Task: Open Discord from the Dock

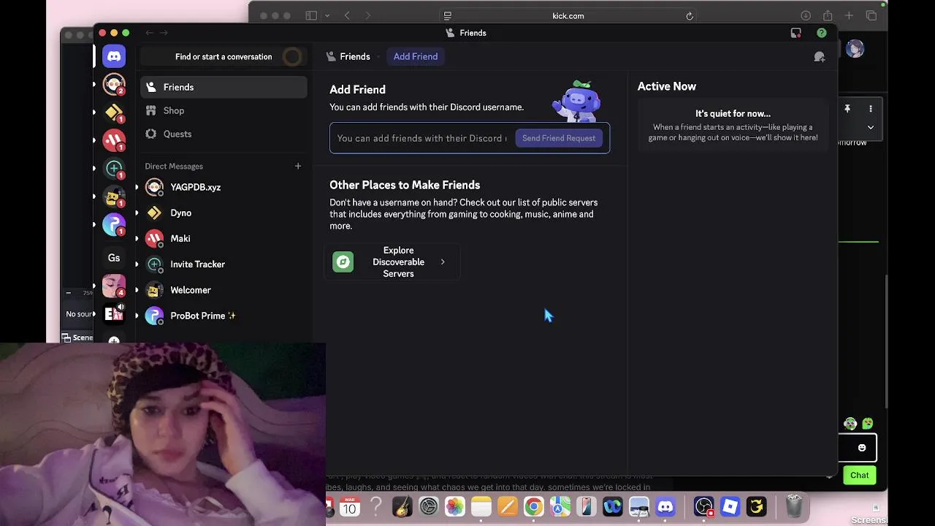Action: point(665,506)
